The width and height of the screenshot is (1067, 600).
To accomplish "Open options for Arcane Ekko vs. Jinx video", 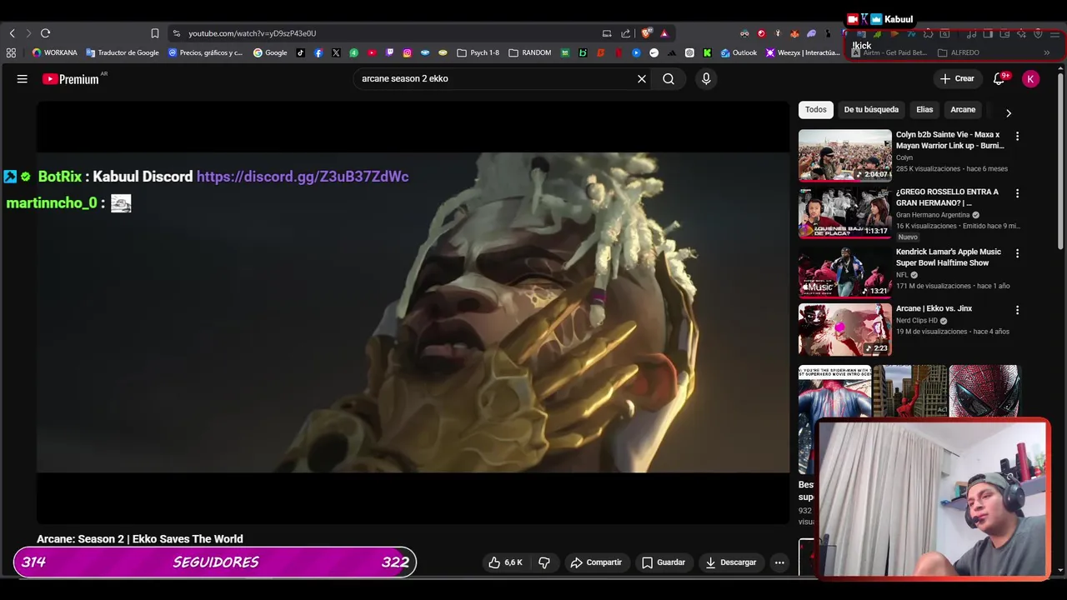I will (1017, 310).
